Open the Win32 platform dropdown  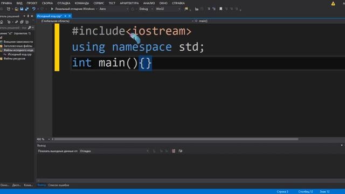(x=168, y=9)
